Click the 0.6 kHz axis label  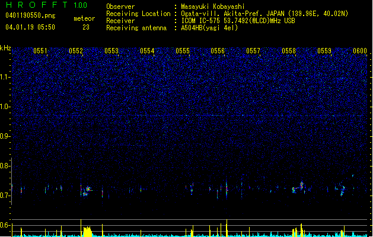tap(5, 225)
